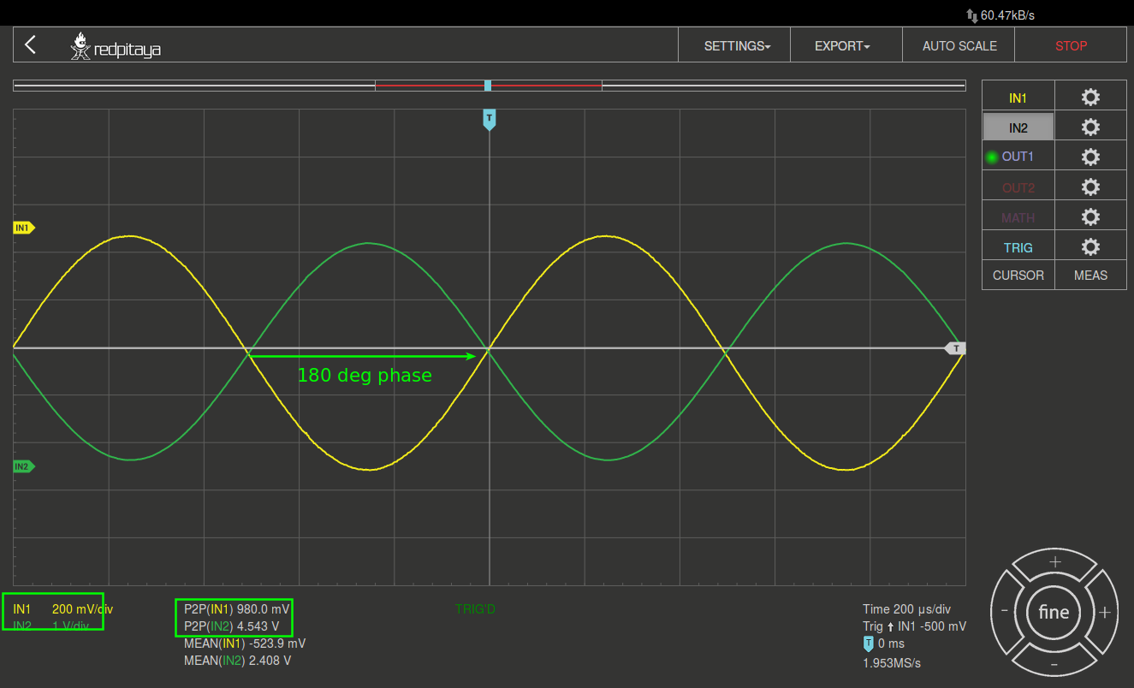Viewport: 1134px width, 688px height.
Task: Click the TRIG'D status text
Action: click(x=475, y=609)
